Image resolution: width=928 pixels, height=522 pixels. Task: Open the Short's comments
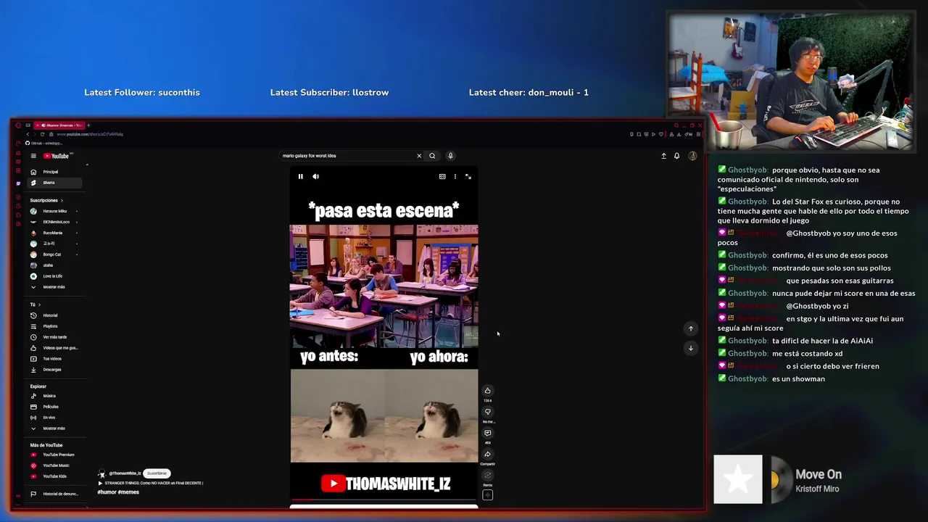pyautogui.click(x=487, y=433)
